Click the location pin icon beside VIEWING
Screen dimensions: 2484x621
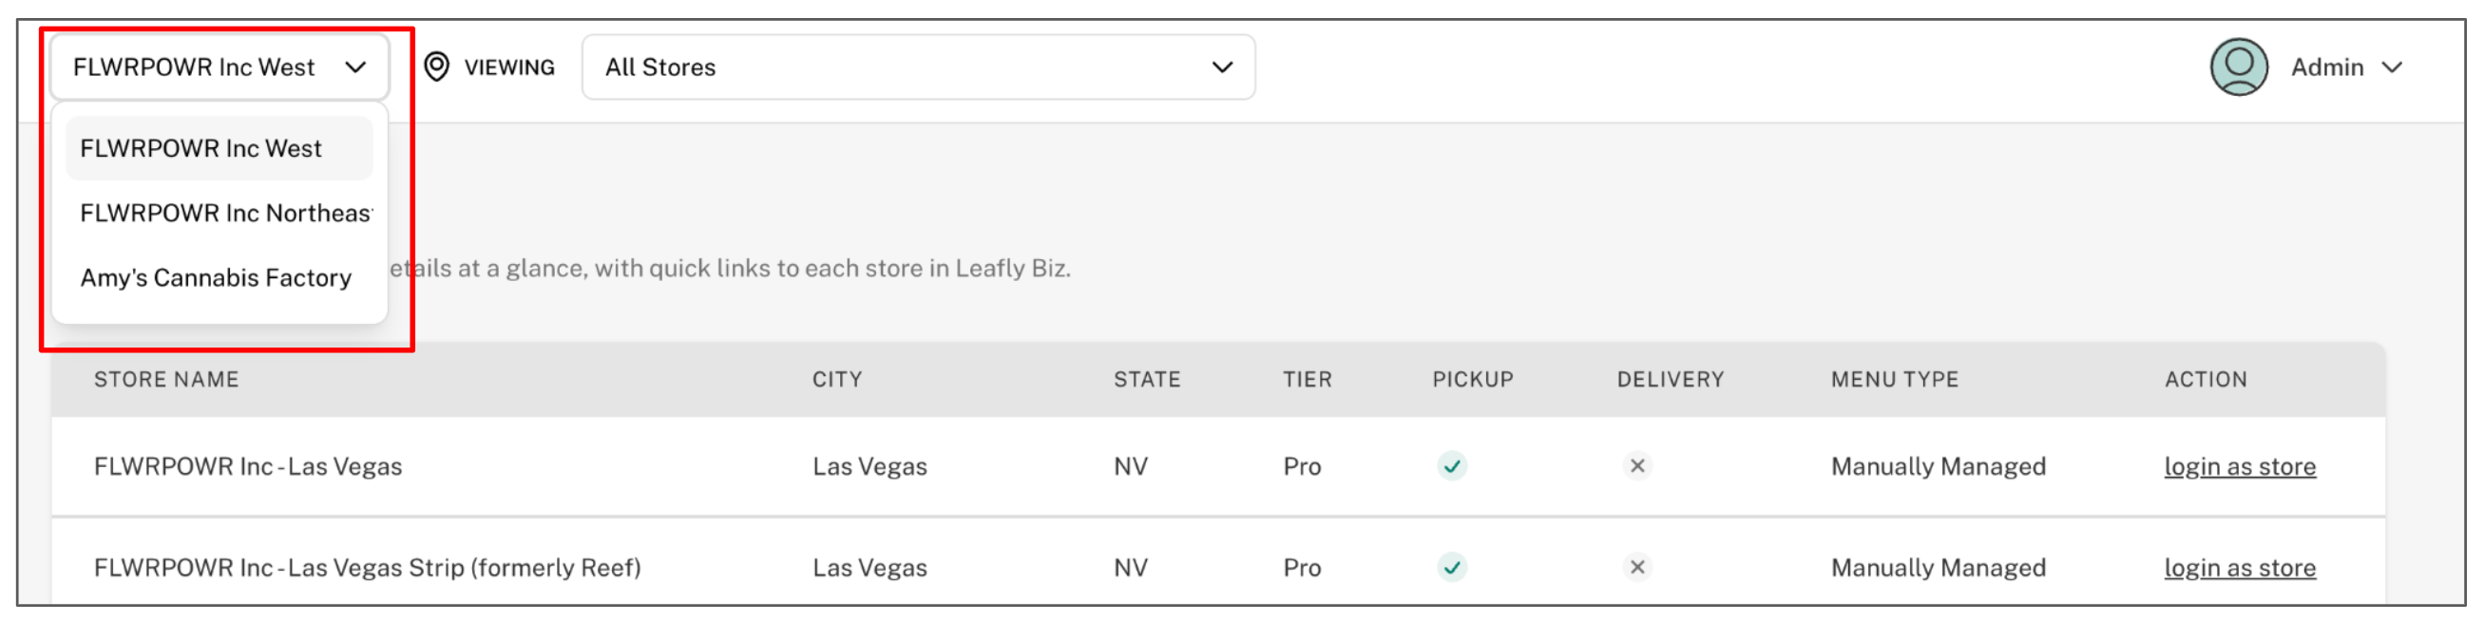click(x=437, y=66)
